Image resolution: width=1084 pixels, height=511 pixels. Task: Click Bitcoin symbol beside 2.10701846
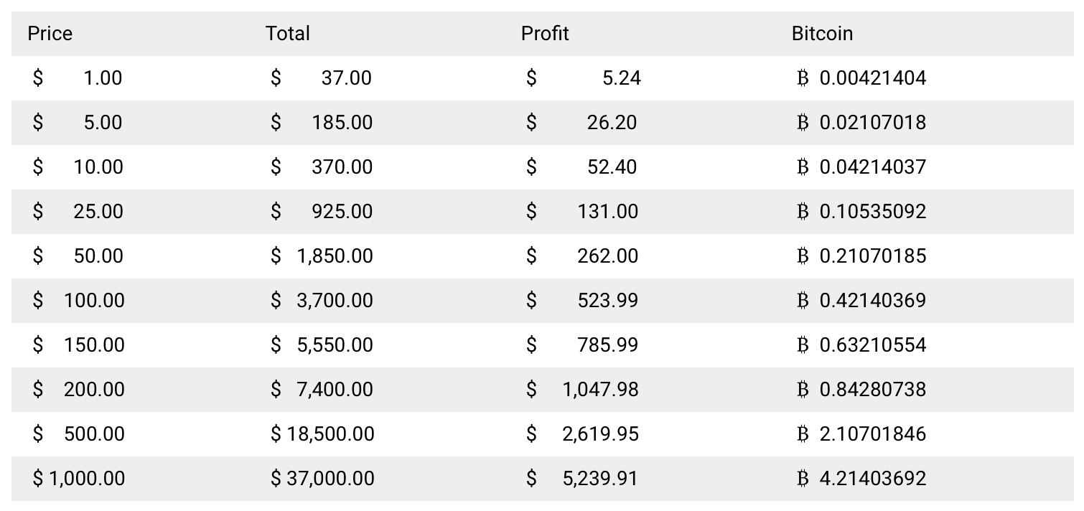click(803, 433)
